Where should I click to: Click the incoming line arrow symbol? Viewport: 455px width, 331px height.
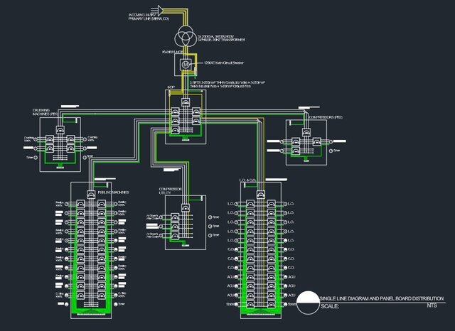pos(160,10)
